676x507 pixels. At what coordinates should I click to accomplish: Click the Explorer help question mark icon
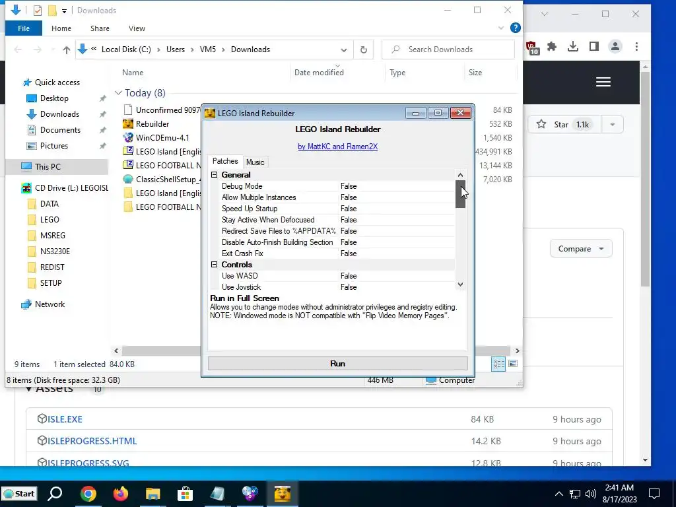pos(515,28)
